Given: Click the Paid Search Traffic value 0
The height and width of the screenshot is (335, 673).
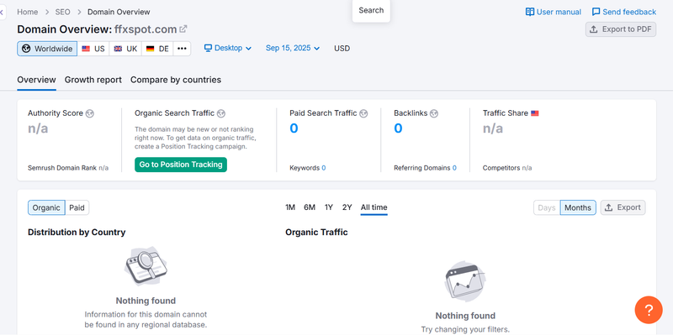Looking at the screenshot, I should point(294,128).
